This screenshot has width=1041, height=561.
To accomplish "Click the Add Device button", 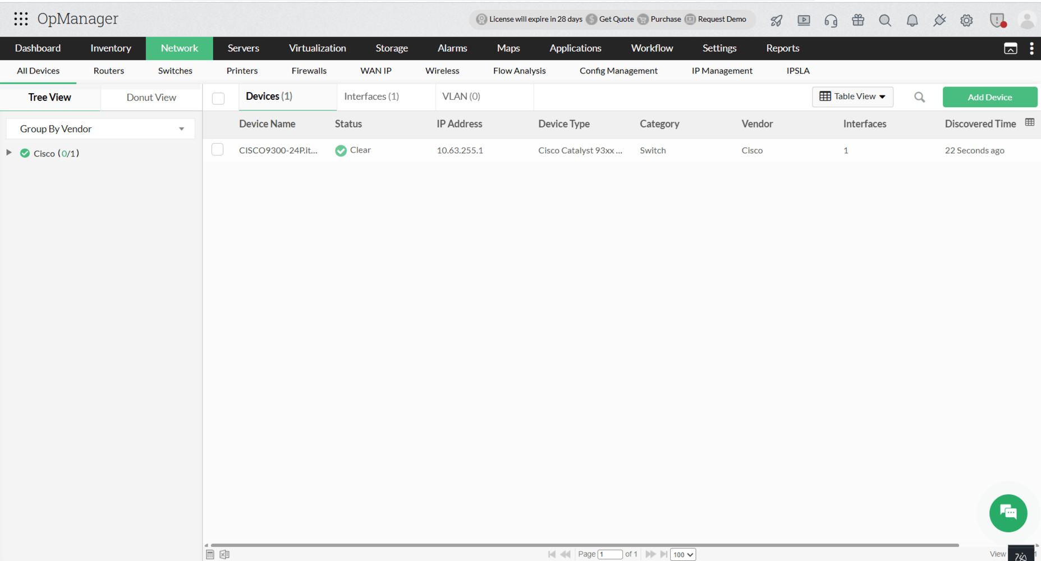I will [x=989, y=97].
